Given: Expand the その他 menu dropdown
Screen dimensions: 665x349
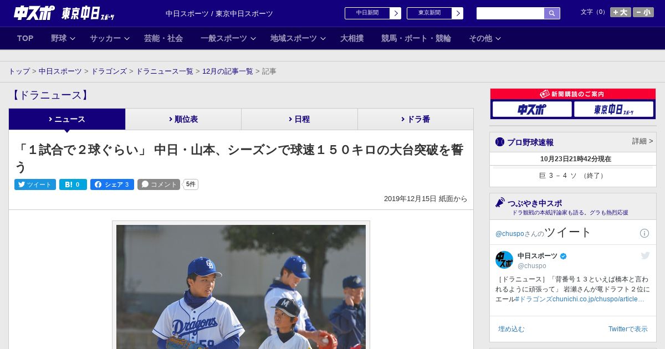Looking at the screenshot, I should pos(485,38).
